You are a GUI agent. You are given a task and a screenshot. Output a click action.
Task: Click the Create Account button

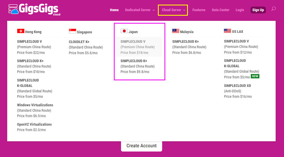(x=142, y=146)
